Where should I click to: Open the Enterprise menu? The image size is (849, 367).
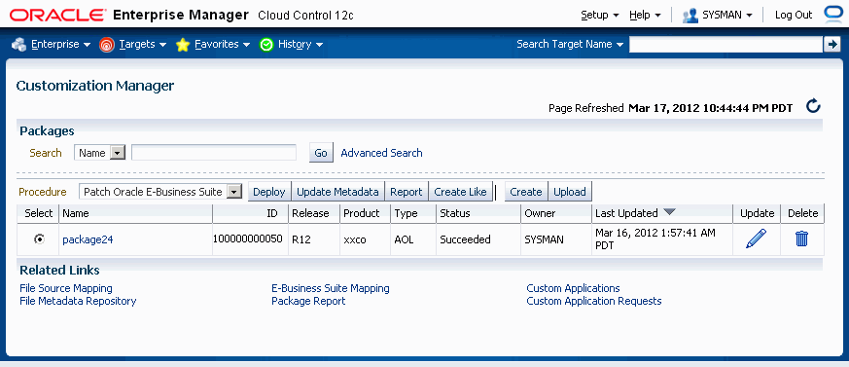(x=60, y=45)
